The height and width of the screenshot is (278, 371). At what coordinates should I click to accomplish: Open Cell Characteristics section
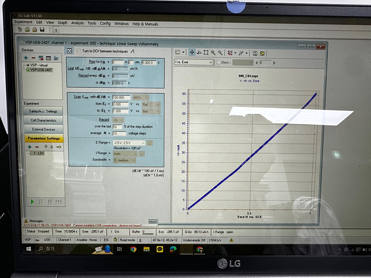pos(43,120)
